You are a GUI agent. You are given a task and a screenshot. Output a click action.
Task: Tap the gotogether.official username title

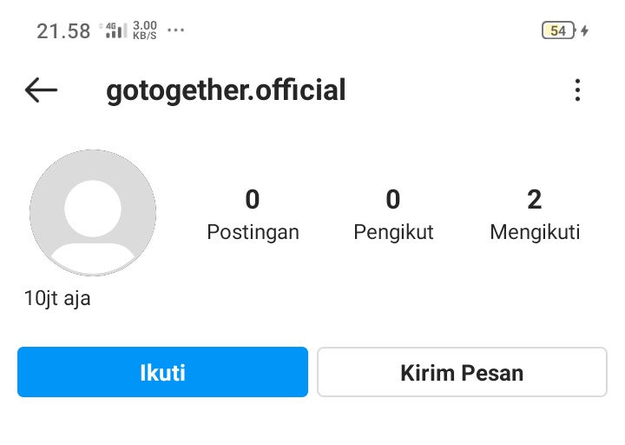[x=226, y=90]
